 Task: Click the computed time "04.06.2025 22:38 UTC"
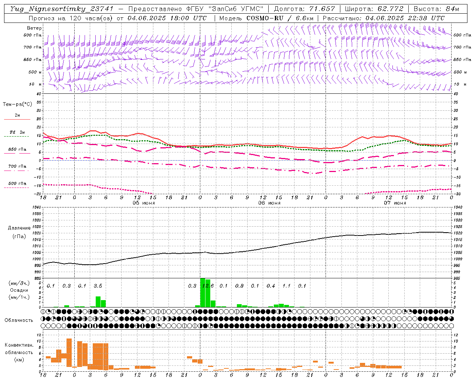(x=405, y=18)
